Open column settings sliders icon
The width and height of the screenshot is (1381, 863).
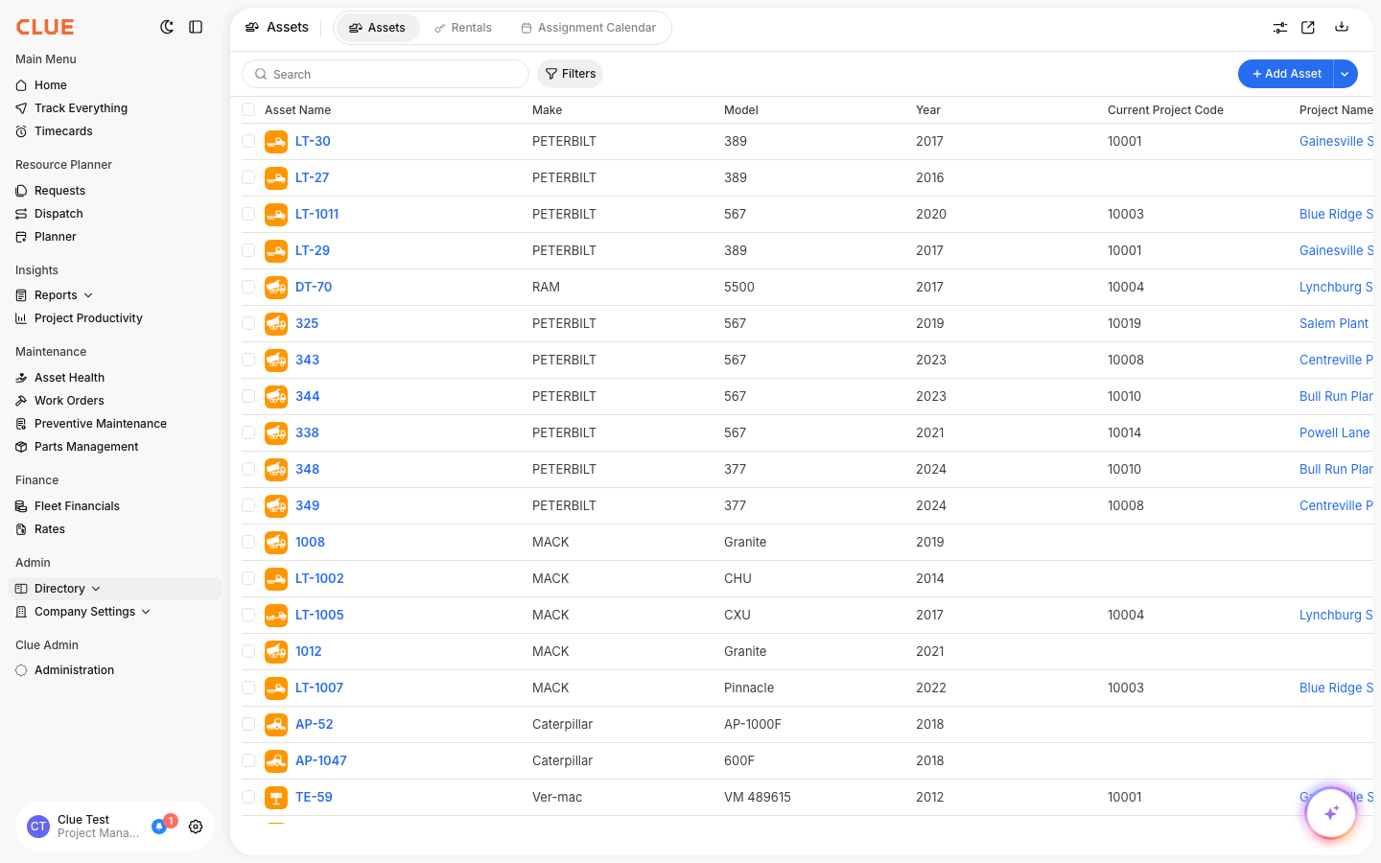(1280, 28)
